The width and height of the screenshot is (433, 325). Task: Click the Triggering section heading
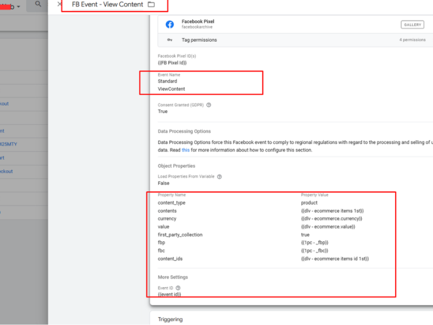click(x=170, y=320)
